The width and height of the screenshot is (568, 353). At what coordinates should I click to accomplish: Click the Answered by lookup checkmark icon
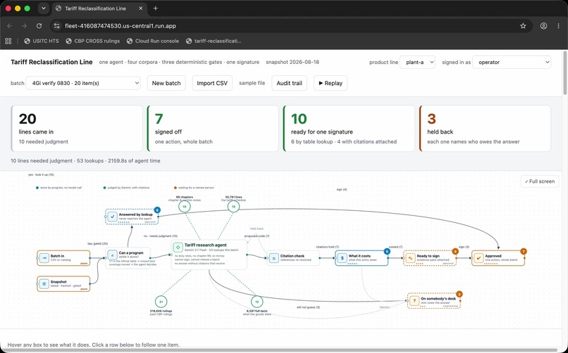112,217
